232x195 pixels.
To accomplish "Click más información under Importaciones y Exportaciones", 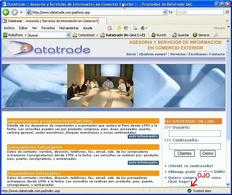I will click(143, 137).
